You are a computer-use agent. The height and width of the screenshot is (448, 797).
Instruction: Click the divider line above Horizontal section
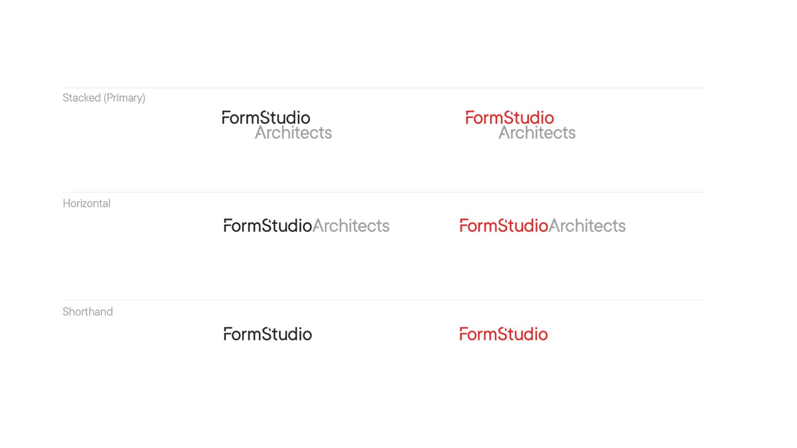point(384,192)
